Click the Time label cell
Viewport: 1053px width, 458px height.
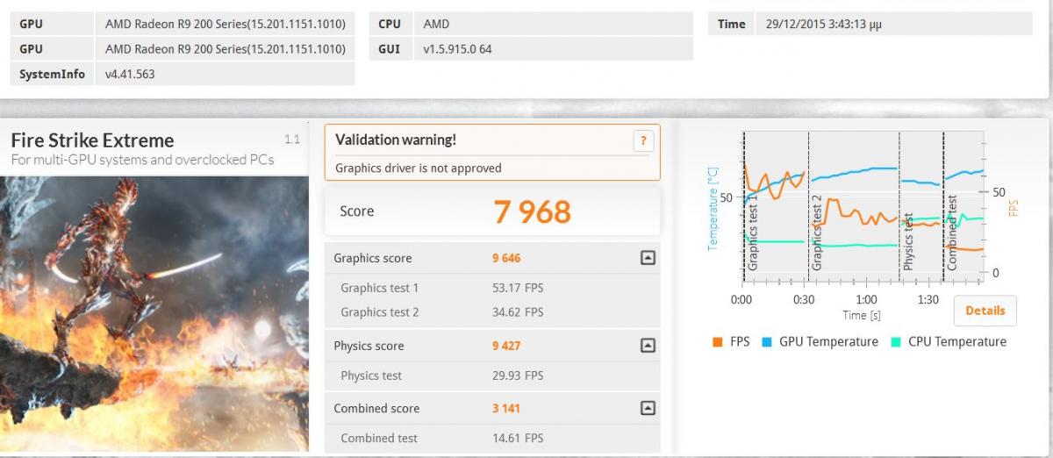click(731, 25)
